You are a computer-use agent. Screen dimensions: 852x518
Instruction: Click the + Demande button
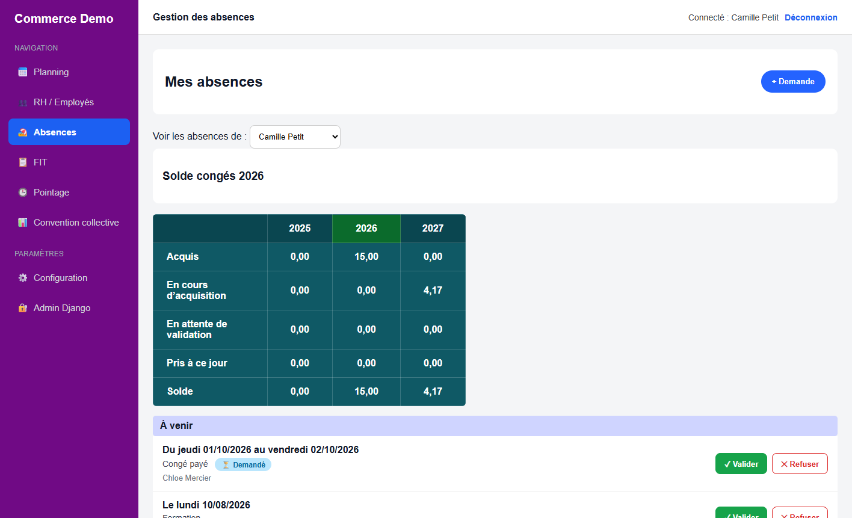click(x=793, y=81)
